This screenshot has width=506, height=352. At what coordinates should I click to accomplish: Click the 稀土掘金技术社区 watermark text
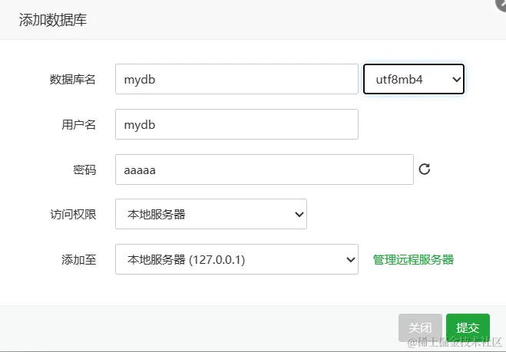pos(458,342)
